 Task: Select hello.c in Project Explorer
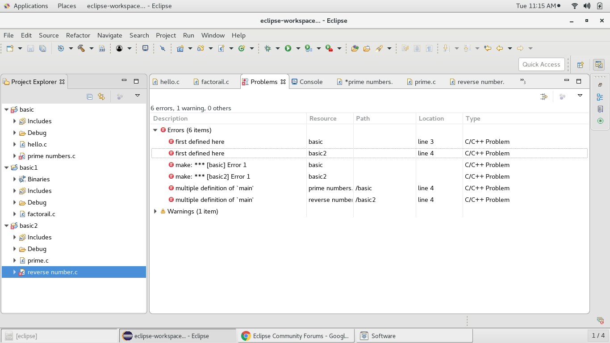[37, 144]
